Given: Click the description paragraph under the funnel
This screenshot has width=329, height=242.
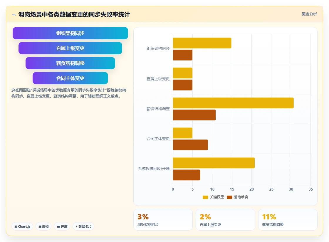Looking at the screenshot, I should (x=69, y=93).
